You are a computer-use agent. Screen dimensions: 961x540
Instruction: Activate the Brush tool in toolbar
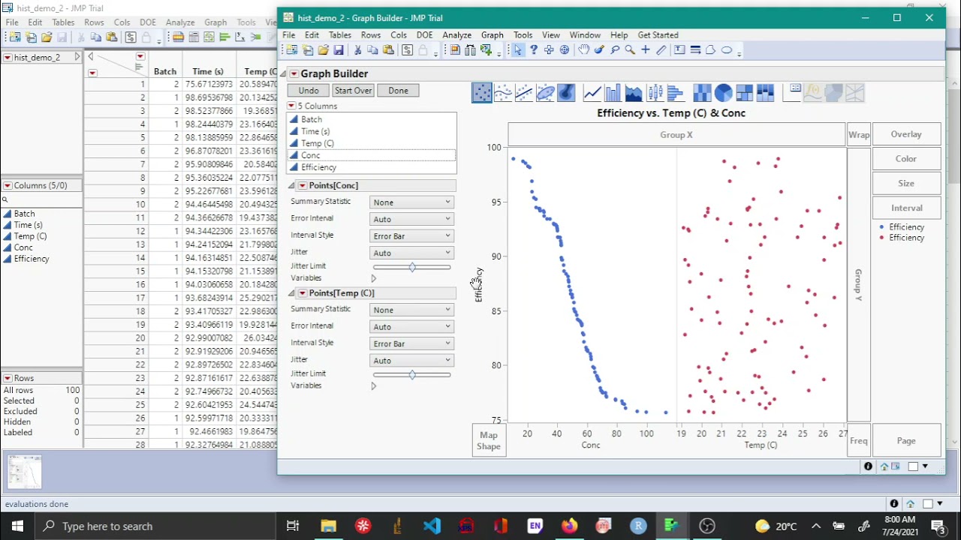599,50
